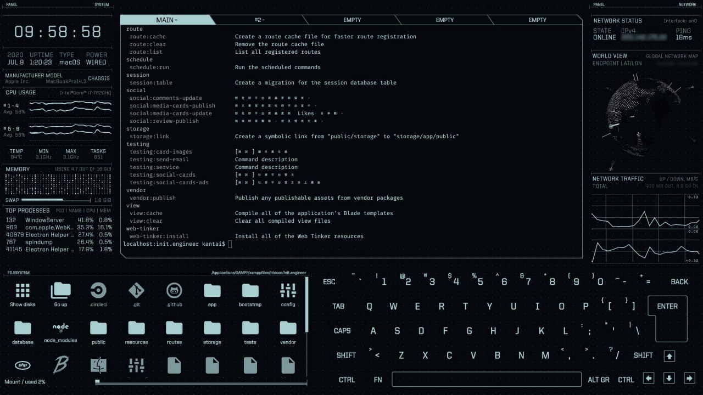
Task: Open the .github folder icon
Action: [174, 291]
